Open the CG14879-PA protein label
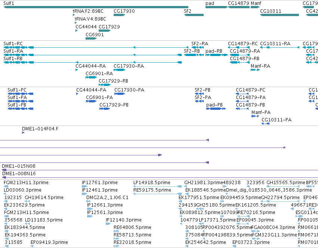Image resolution: width=318 pixels, height=248 pixels. (x=251, y=97)
